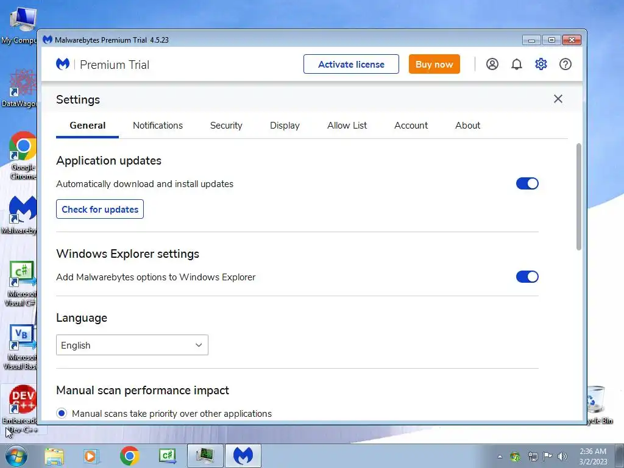Screen dimensions: 624x468
Task: Select the DataWagon desktop shortcut
Action: [x=19, y=88]
